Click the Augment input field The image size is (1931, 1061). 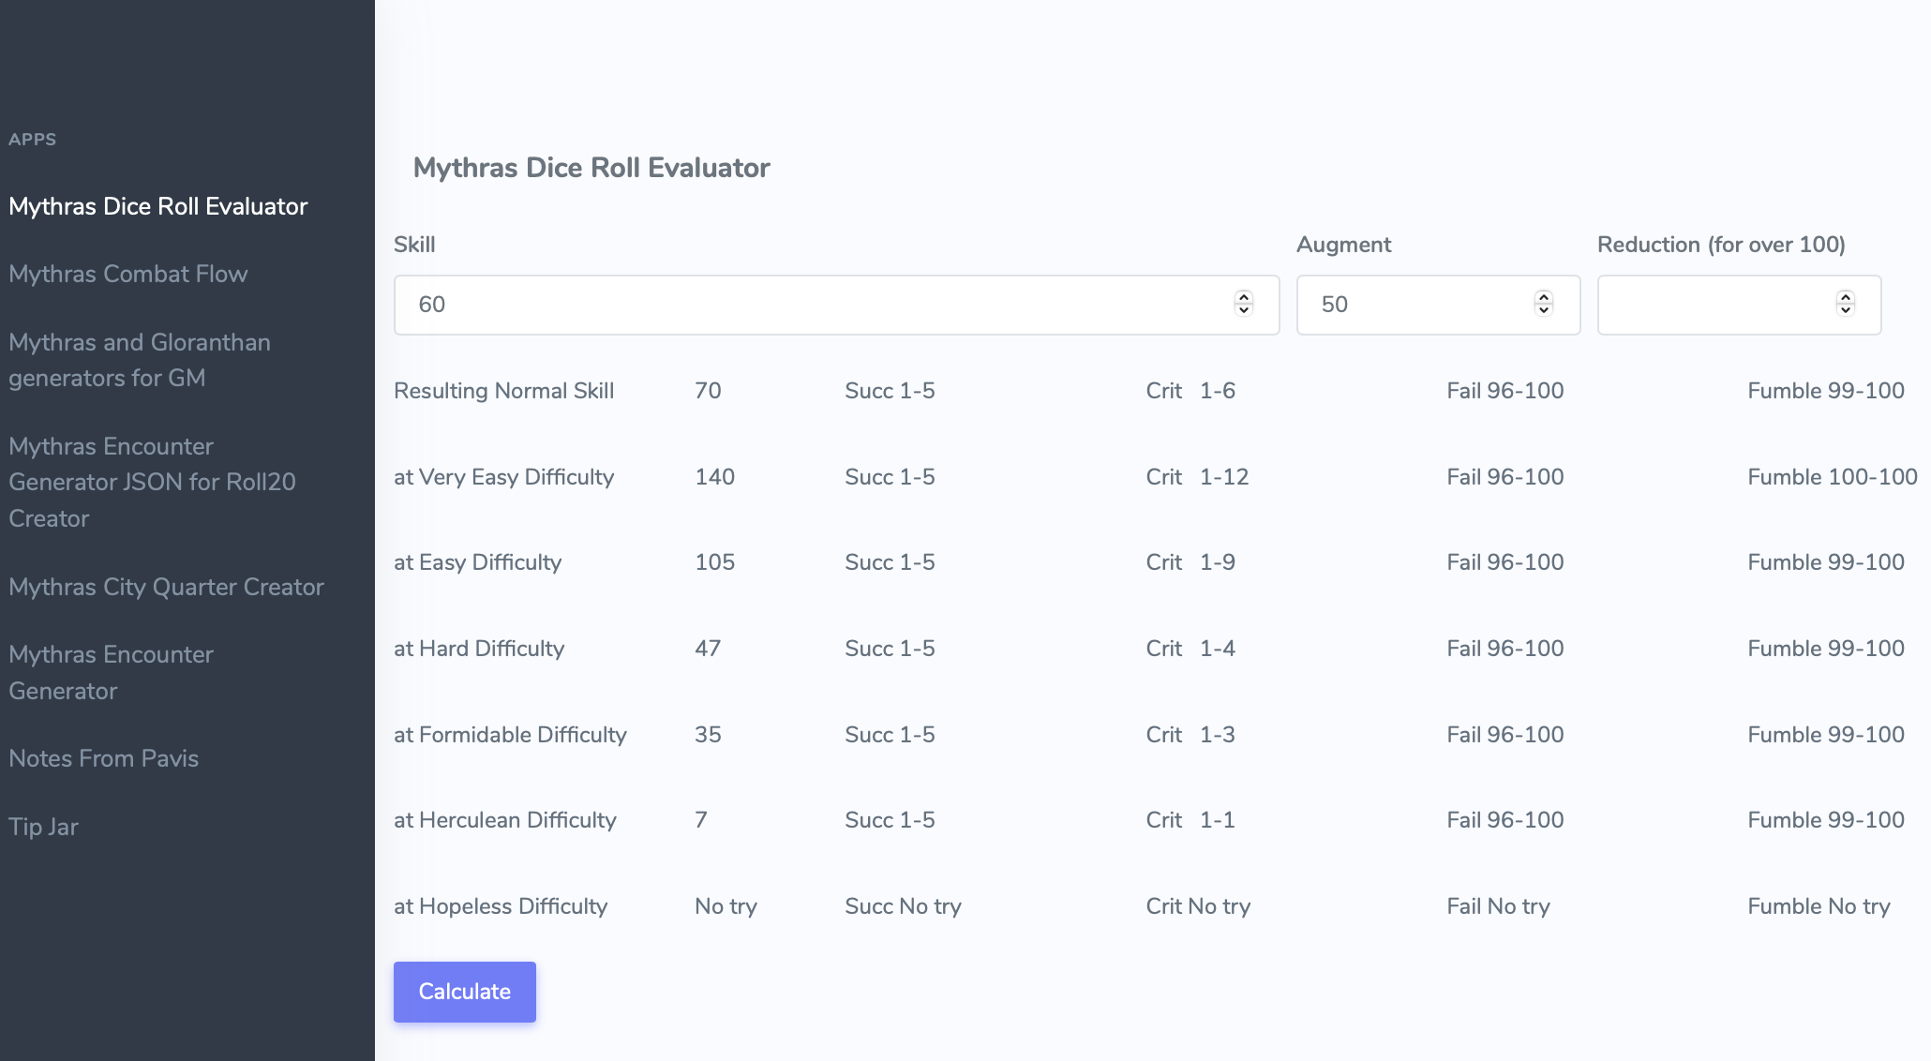point(1415,305)
